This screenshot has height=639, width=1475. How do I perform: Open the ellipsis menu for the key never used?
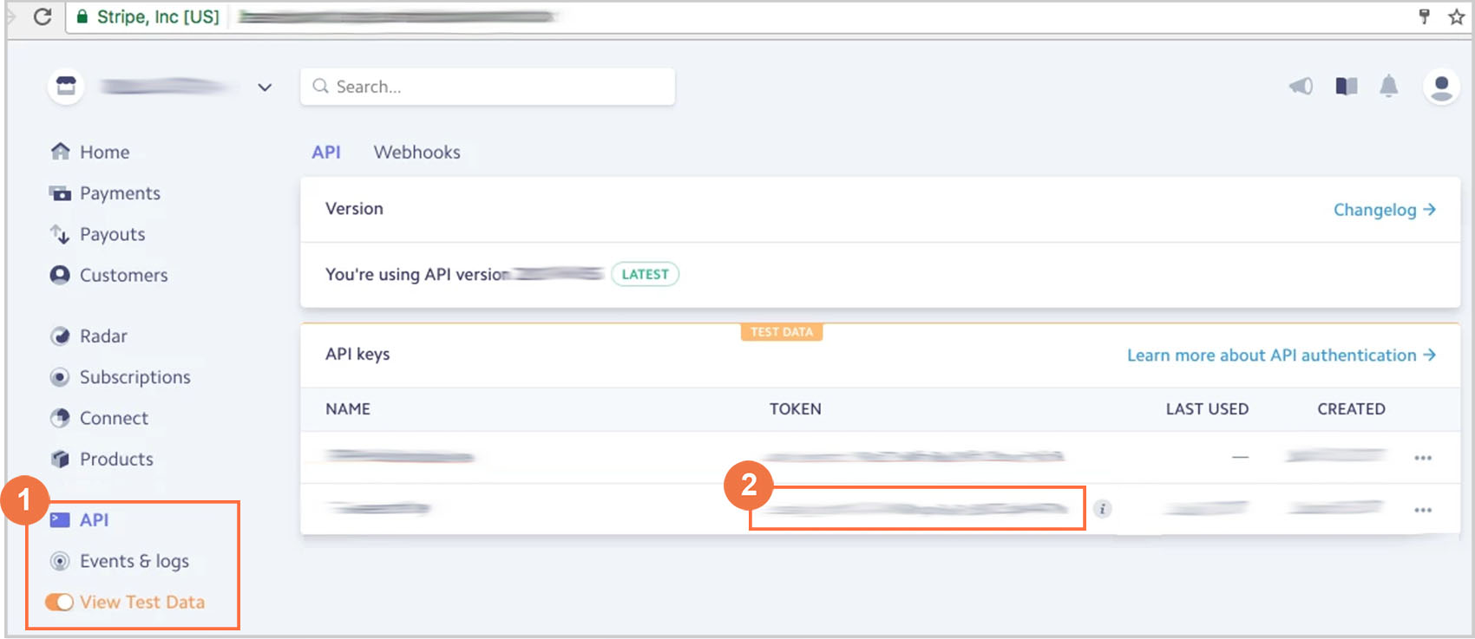point(1423,458)
